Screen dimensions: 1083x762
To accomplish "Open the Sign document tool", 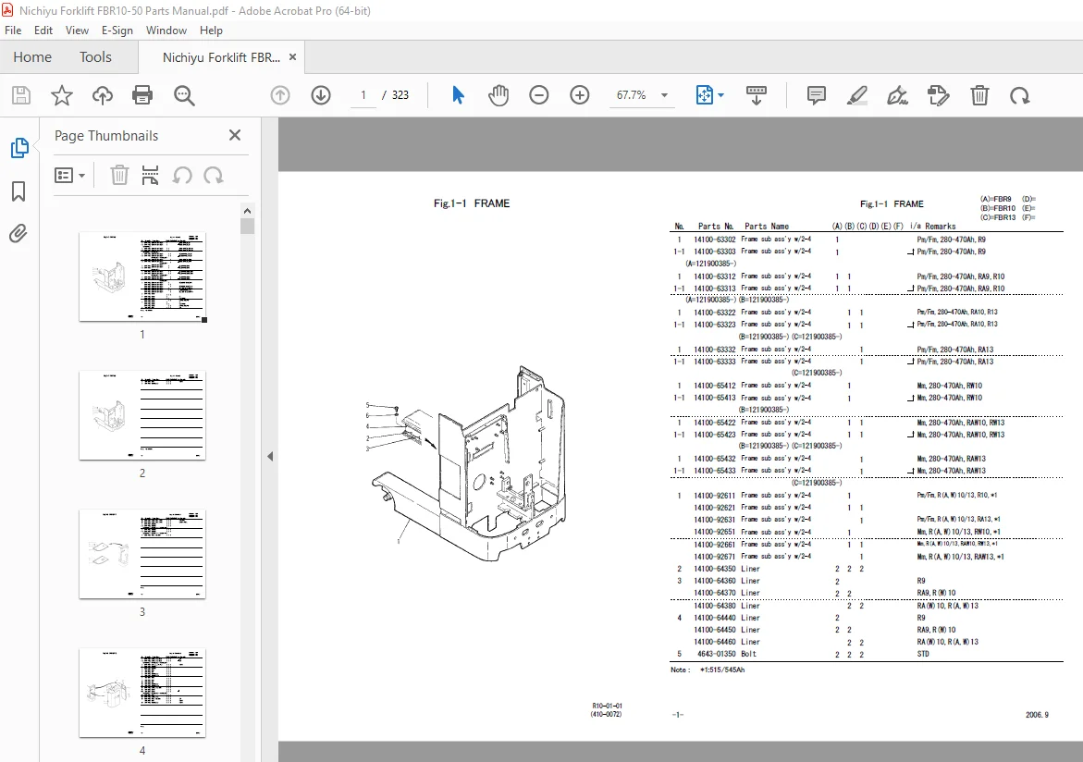I will click(x=897, y=95).
